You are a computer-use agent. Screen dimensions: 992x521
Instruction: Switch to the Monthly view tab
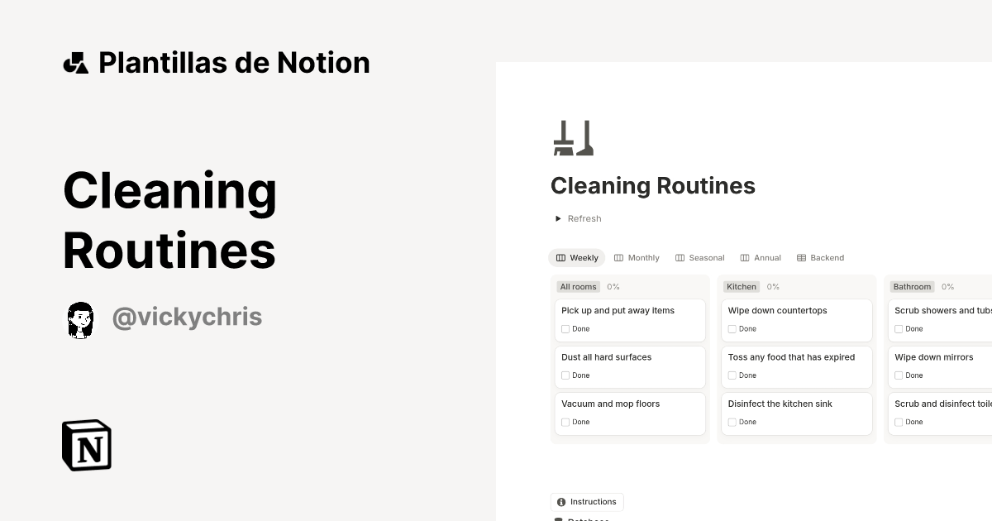coord(643,257)
